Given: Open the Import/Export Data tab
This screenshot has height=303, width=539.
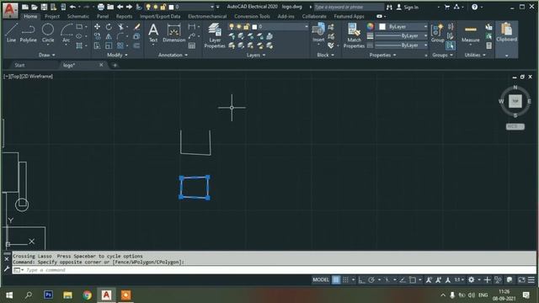Looking at the screenshot, I should [160, 16].
